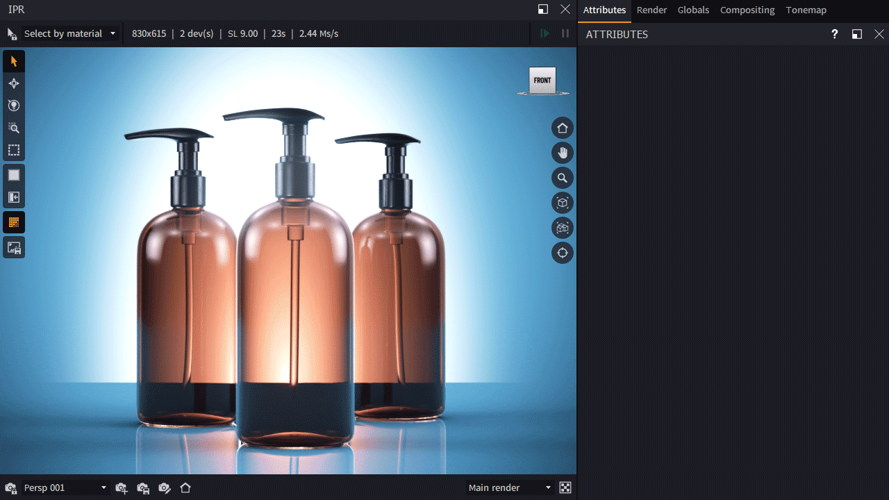The height and width of the screenshot is (500, 889).
Task: Click the add new camera icon
Action: pyautogui.click(x=122, y=488)
